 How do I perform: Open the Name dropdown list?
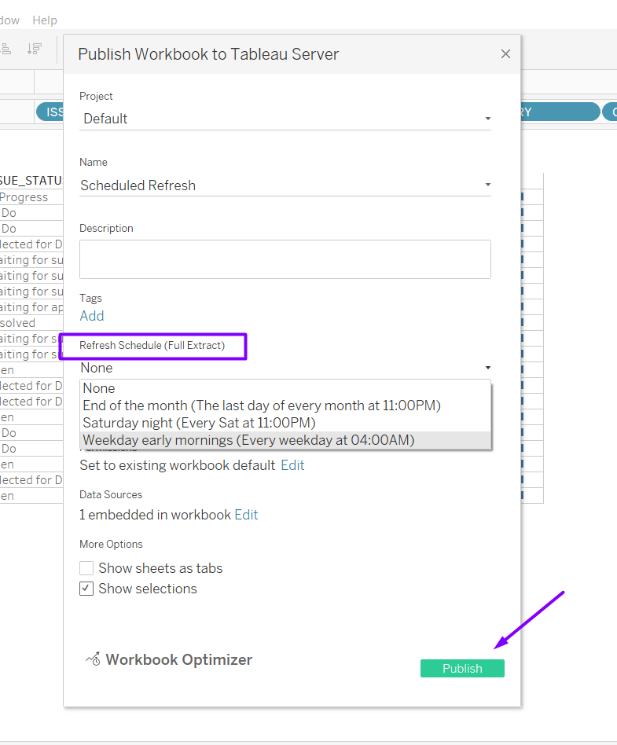tap(487, 185)
